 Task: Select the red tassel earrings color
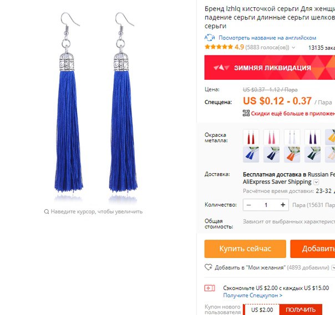coord(251,137)
